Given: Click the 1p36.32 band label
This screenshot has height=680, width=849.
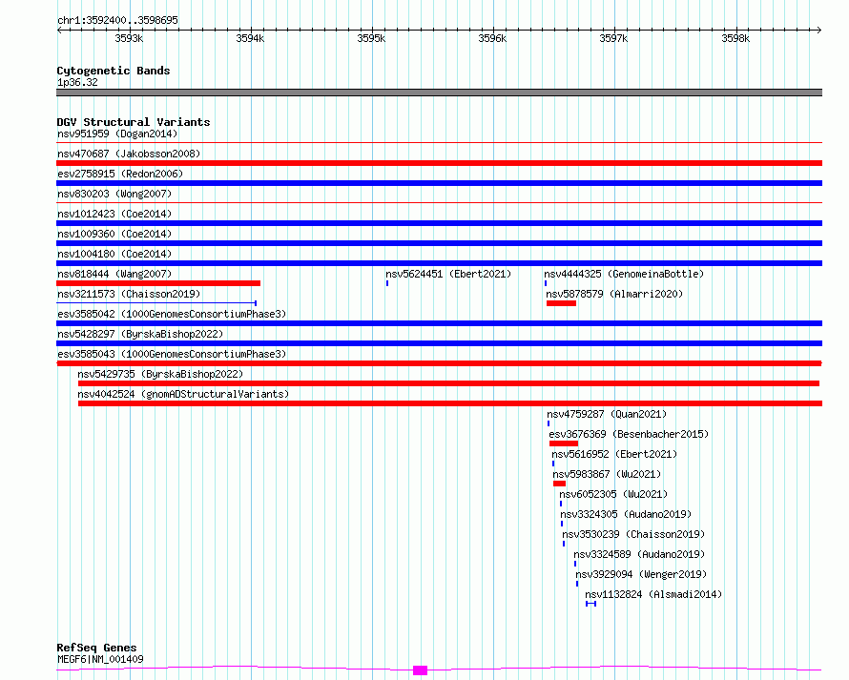Looking at the screenshot, I should (x=77, y=82).
